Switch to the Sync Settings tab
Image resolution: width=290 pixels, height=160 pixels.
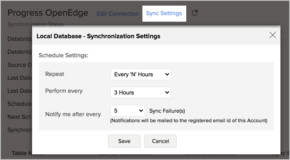click(x=164, y=13)
